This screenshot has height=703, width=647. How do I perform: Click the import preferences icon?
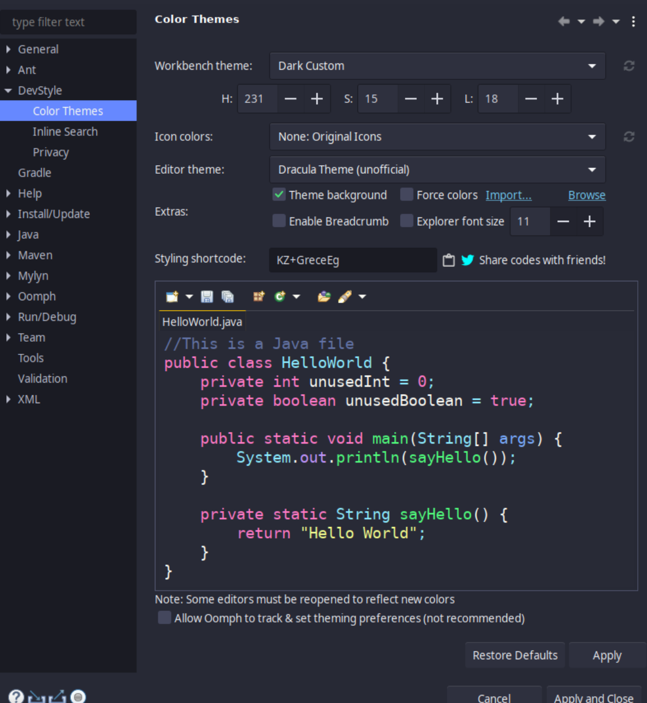point(37,697)
